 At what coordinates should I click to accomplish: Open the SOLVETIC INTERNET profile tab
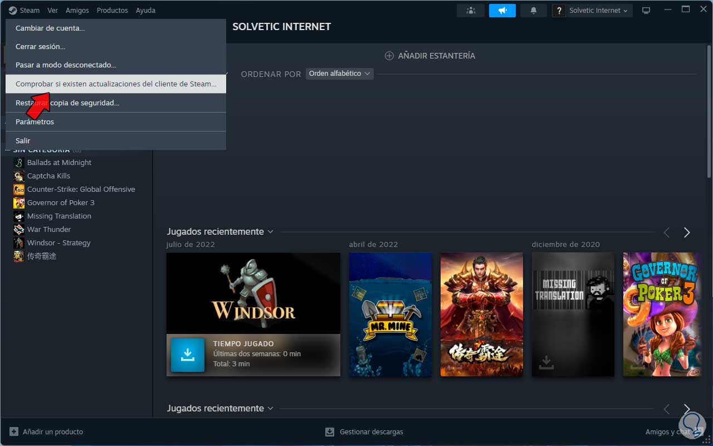click(x=281, y=26)
